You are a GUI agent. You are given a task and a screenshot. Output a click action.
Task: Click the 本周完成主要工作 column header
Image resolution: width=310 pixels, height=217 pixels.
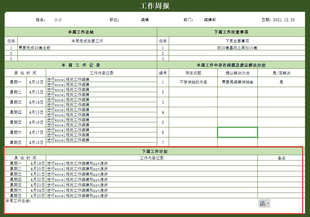click(87, 41)
